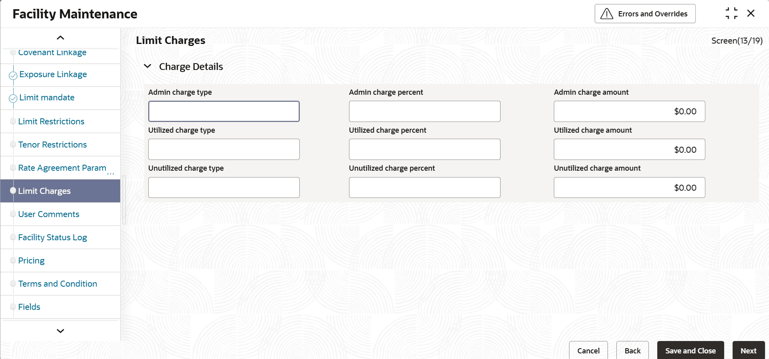Close the Facility Maintenance window
This screenshot has height=359, width=769.
[751, 14]
